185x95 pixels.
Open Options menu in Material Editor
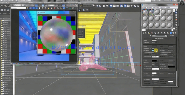(x=162, y=8)
